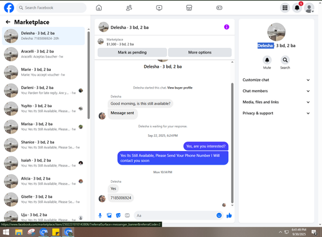Open the Giselle conversation

pyautogui.click(x=43, y=200)
